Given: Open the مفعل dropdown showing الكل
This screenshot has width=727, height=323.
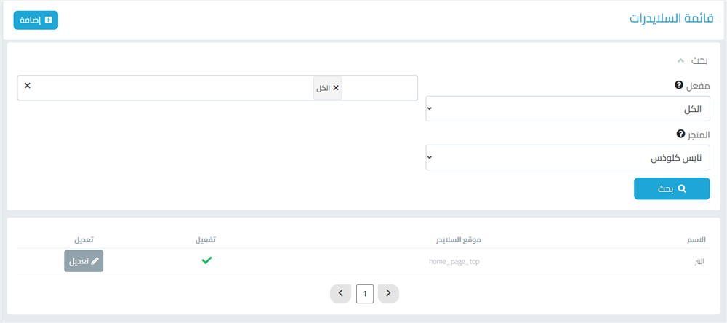Looking at the screenshot, I should click(567, 109).
